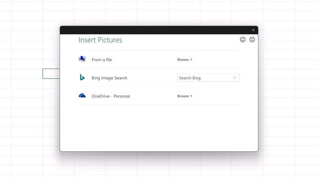Click the frowning face feedback icon
This screenshot has width=318, height=179.
[252, 39]
